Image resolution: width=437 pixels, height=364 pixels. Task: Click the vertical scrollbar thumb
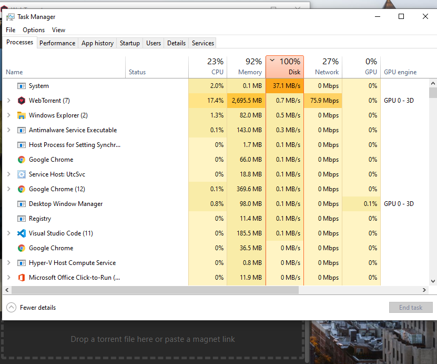(433, 93)
